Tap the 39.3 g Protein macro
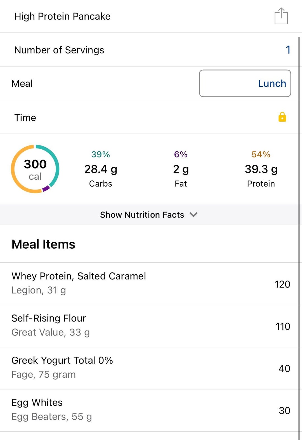Screen dimensions: 302x440 261,169
